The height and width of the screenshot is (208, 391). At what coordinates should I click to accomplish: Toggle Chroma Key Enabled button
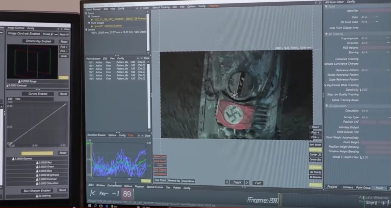[x=38, y=41]
